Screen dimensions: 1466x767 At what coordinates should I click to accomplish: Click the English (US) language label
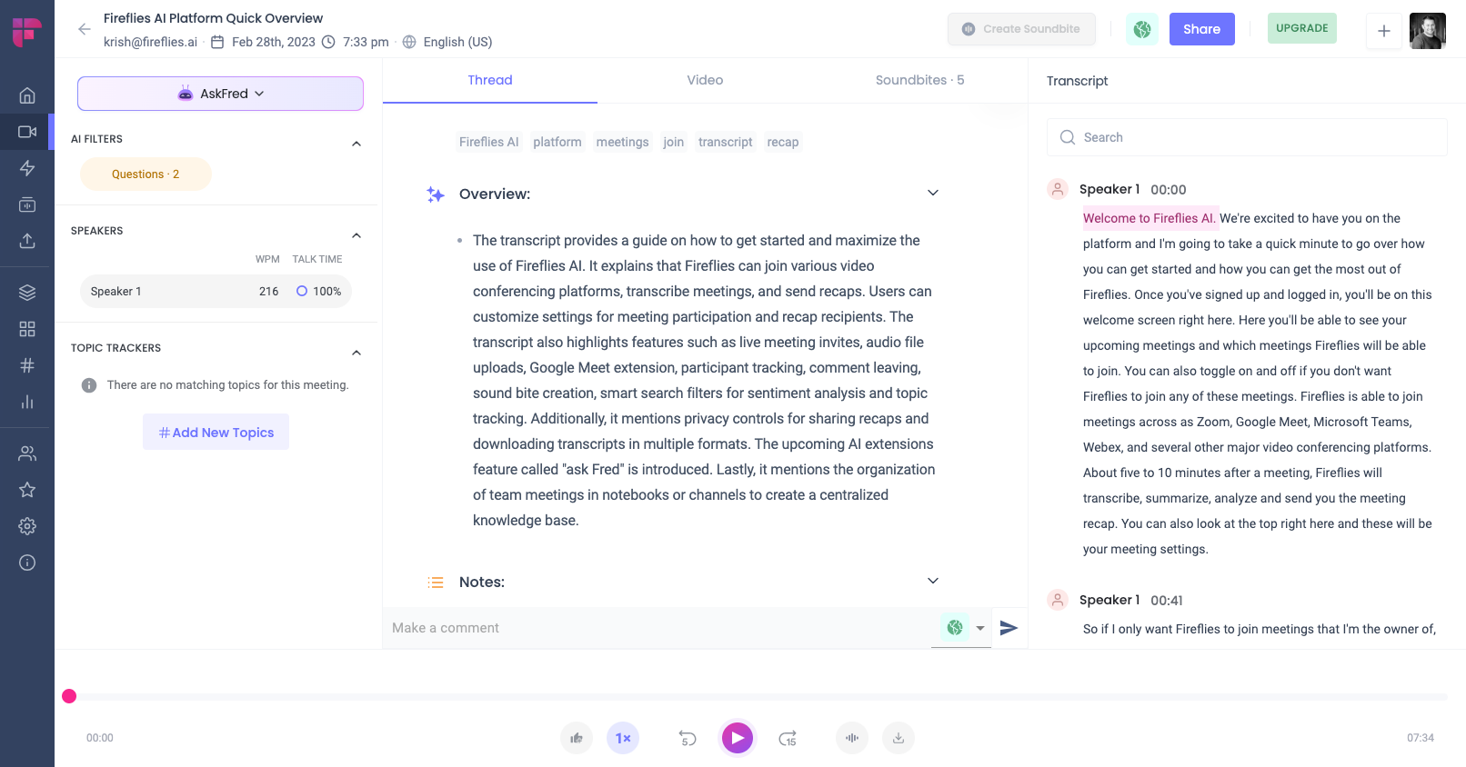(x=457, y=42)
